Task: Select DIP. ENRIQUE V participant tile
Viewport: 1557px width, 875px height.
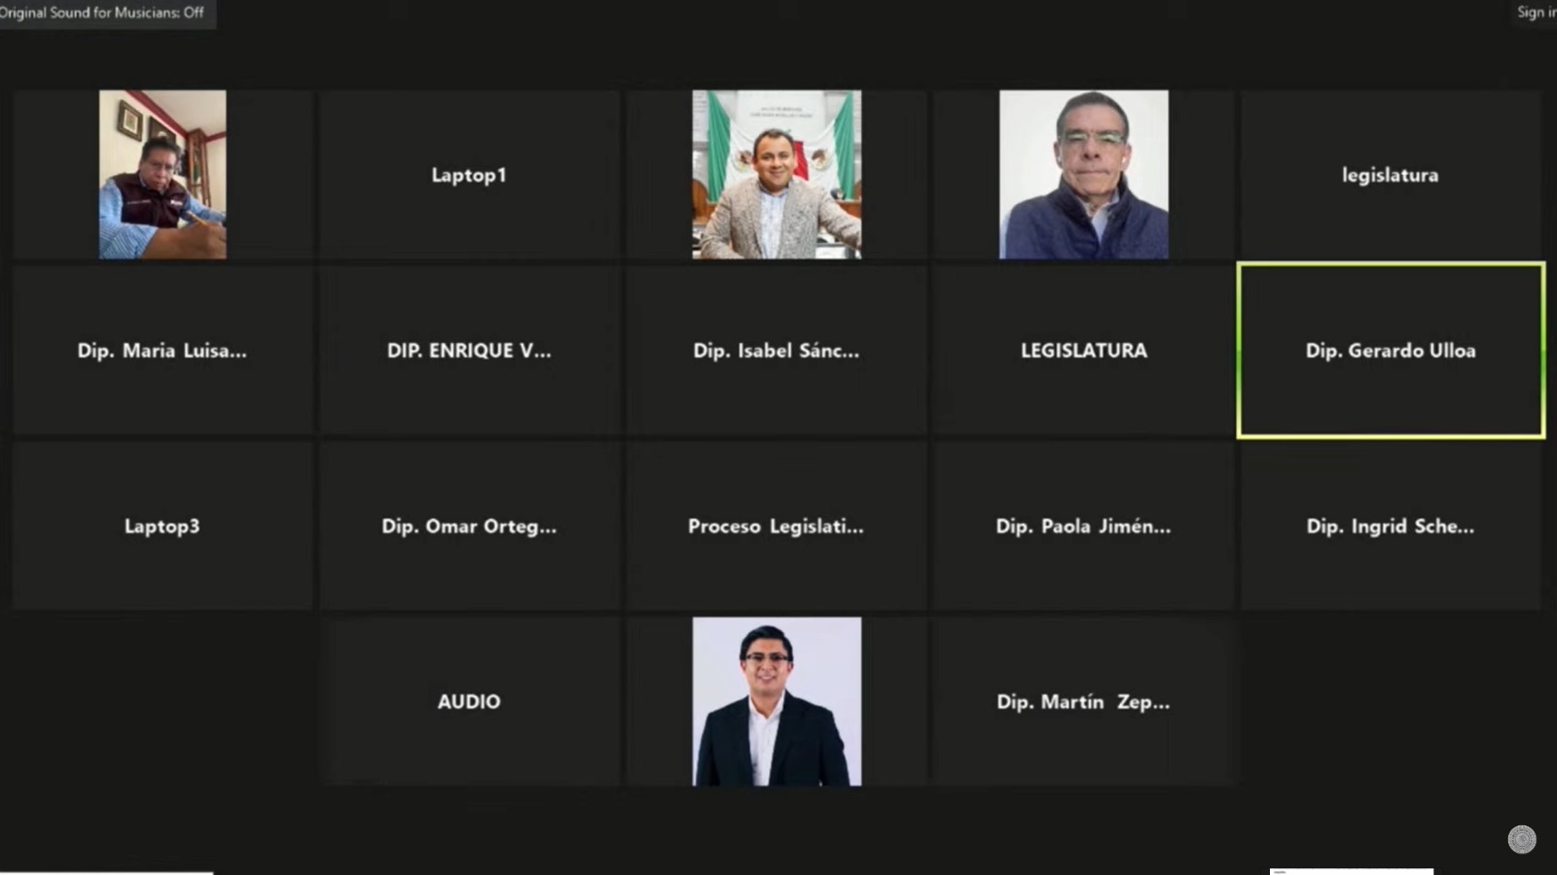Action: click(469, 350)
